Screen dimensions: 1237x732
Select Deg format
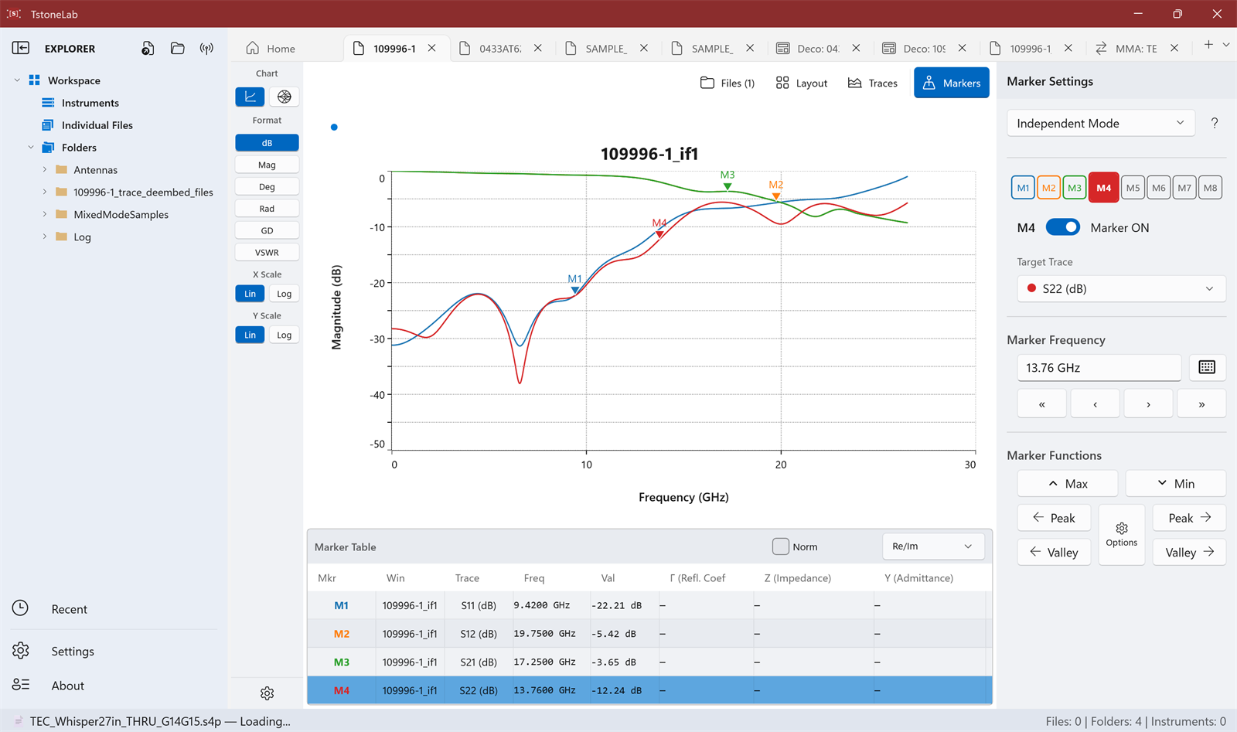(x=267, y=186)
